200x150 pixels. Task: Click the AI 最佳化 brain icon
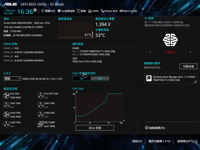click(170, 40)
